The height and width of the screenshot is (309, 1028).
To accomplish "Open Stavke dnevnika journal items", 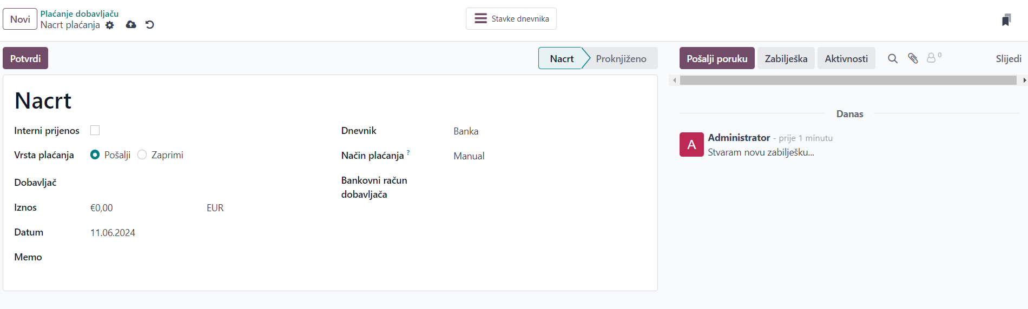I will (x=511, y=19).
